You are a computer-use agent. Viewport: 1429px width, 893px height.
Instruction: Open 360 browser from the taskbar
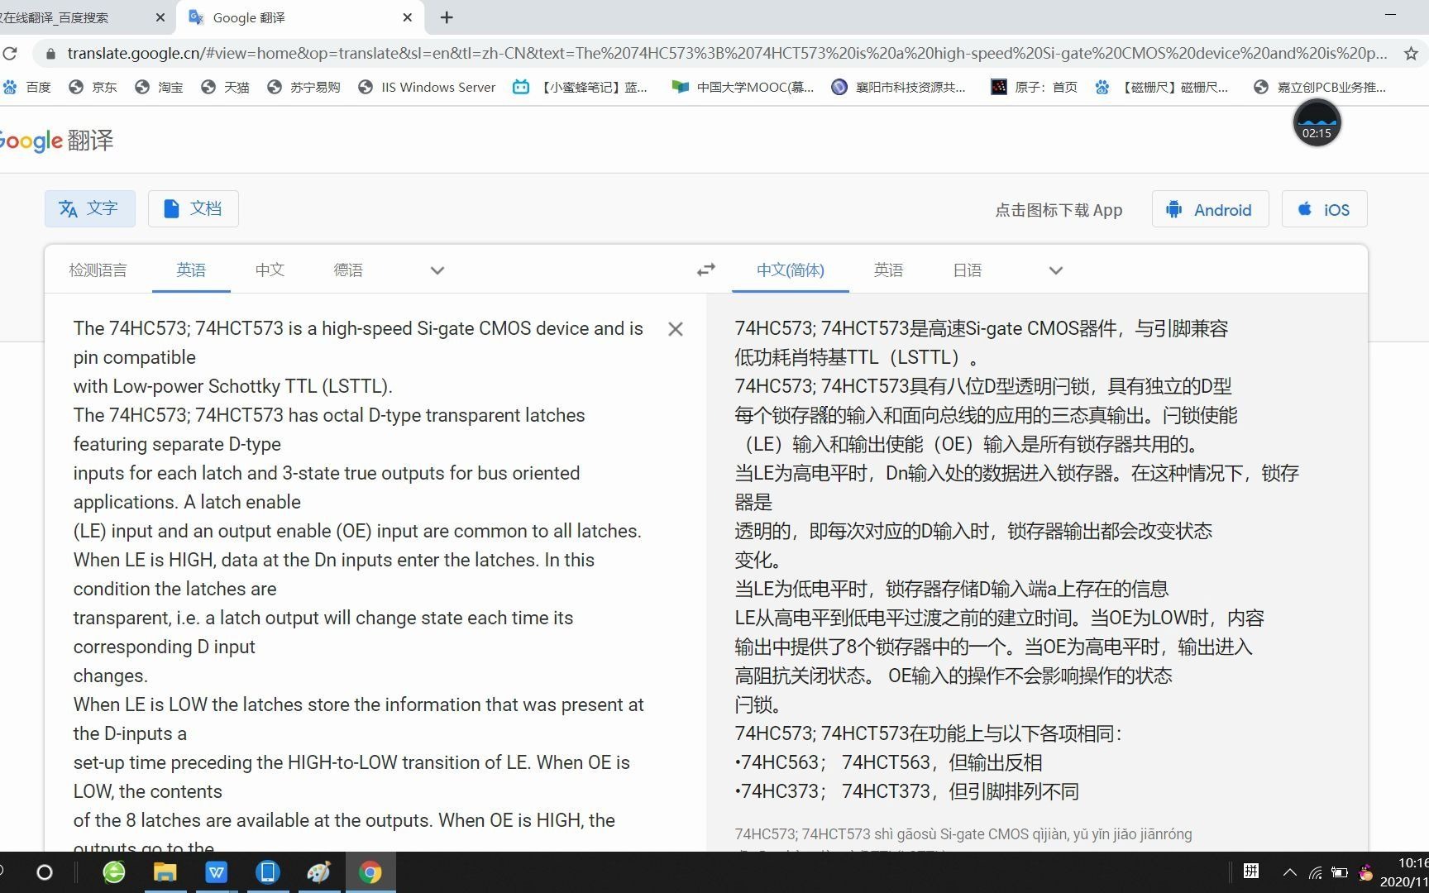point(113,872)
